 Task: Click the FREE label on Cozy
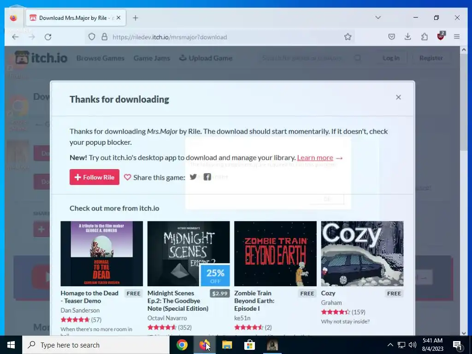394,294
